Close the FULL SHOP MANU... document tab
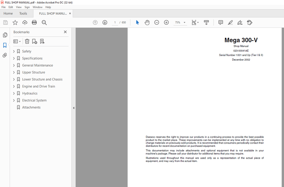Screen dimensions: 284x187 click(70, 14)
